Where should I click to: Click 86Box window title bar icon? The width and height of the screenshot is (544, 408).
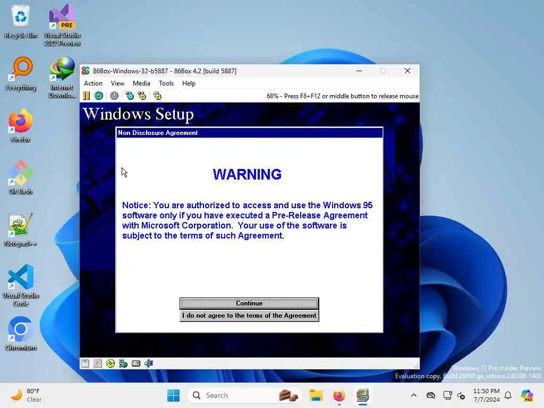pyautogui.click(x=86, y=71)
